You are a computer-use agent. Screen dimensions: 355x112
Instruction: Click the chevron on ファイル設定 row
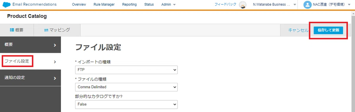tap(55, 62)
